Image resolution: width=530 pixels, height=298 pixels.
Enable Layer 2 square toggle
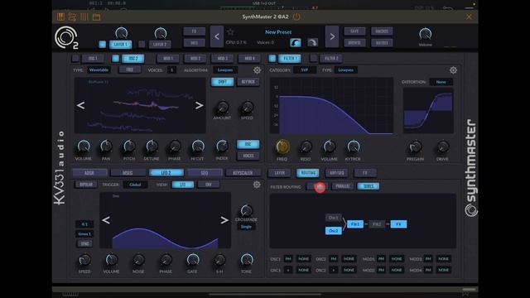[142, 44]
